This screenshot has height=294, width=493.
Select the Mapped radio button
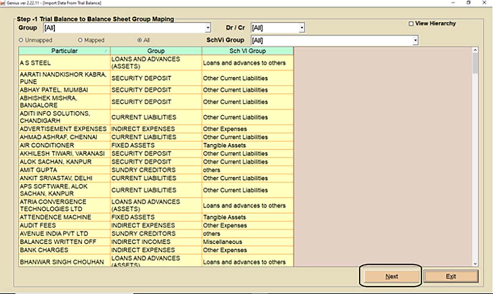pos(80,40)
